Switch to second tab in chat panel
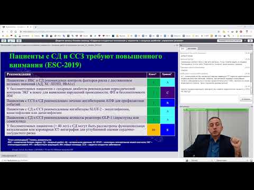Image resolution: width=254 pixels, height=190 pixels. click(192, 49)
